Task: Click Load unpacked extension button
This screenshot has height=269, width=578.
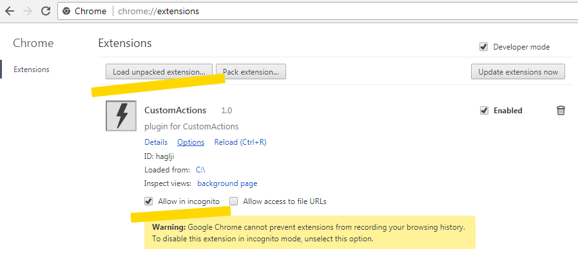Action: pyautogui.click(x=159, y=71)
